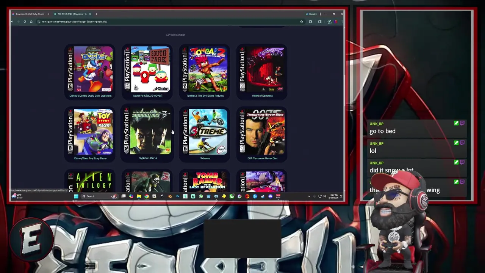Screen dimensions: 485x273
Task: Open a new browser tab
Action: pyautogui.click(x=96, y=14)
